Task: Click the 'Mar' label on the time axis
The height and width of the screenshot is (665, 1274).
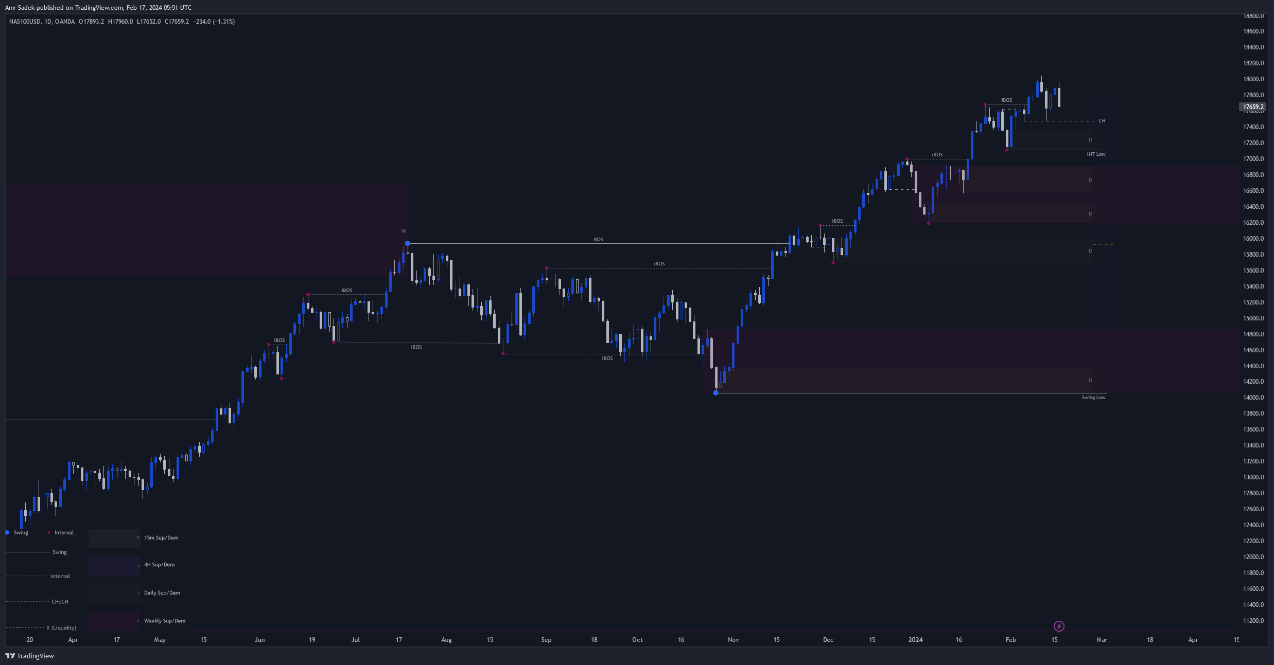Action: click(1102, 640)
